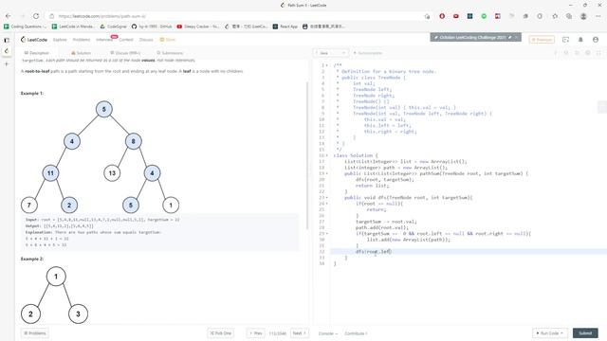Open the browser three-dot settings menu
This screenshot has height=341, width=607.
[598, 16]
